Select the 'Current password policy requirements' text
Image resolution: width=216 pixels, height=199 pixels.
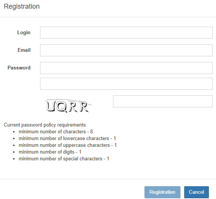click(x=45, y=125)
